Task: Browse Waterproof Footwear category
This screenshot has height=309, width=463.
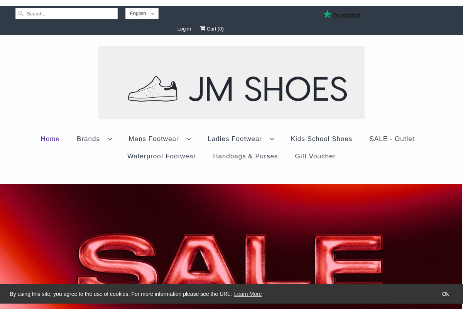Action: click(x=161, y=156)
